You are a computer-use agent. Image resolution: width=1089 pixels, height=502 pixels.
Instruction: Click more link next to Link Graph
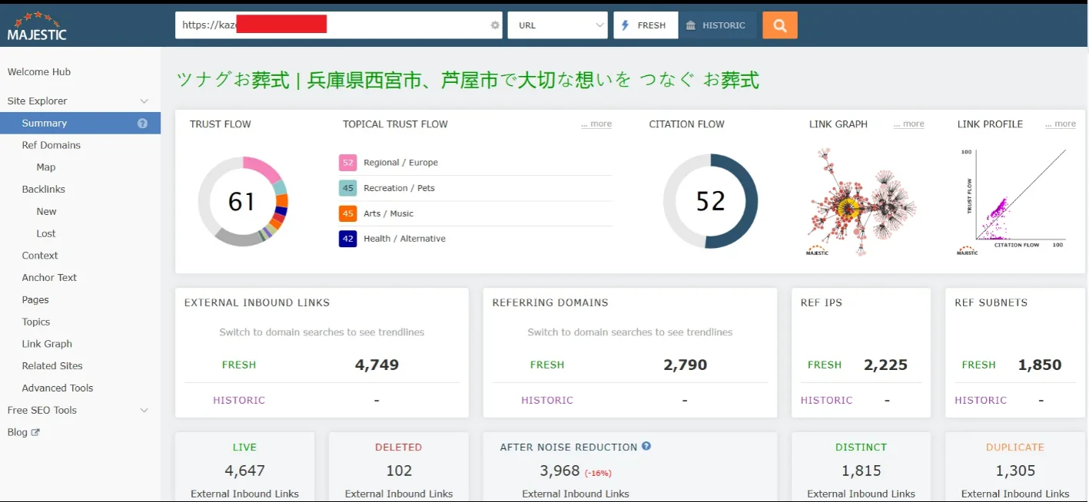coord(909,124)
